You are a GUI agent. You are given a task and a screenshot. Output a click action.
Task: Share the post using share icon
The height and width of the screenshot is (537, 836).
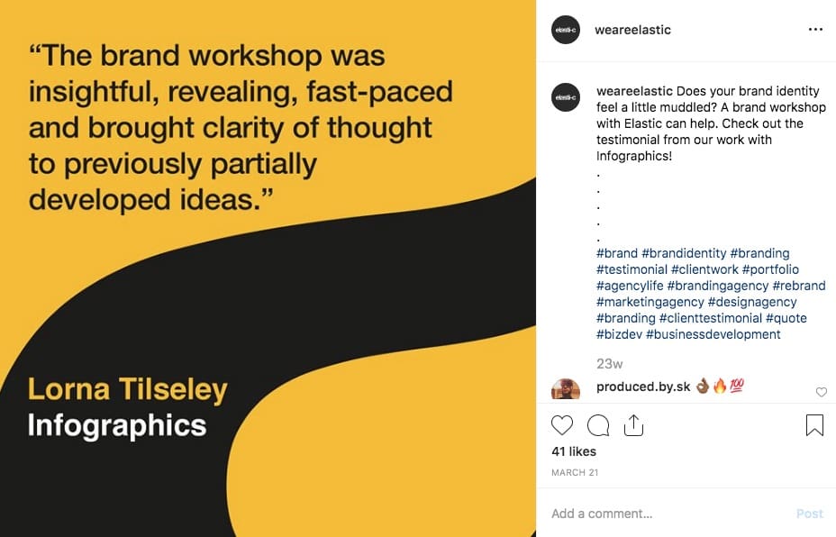click(633, 425)
